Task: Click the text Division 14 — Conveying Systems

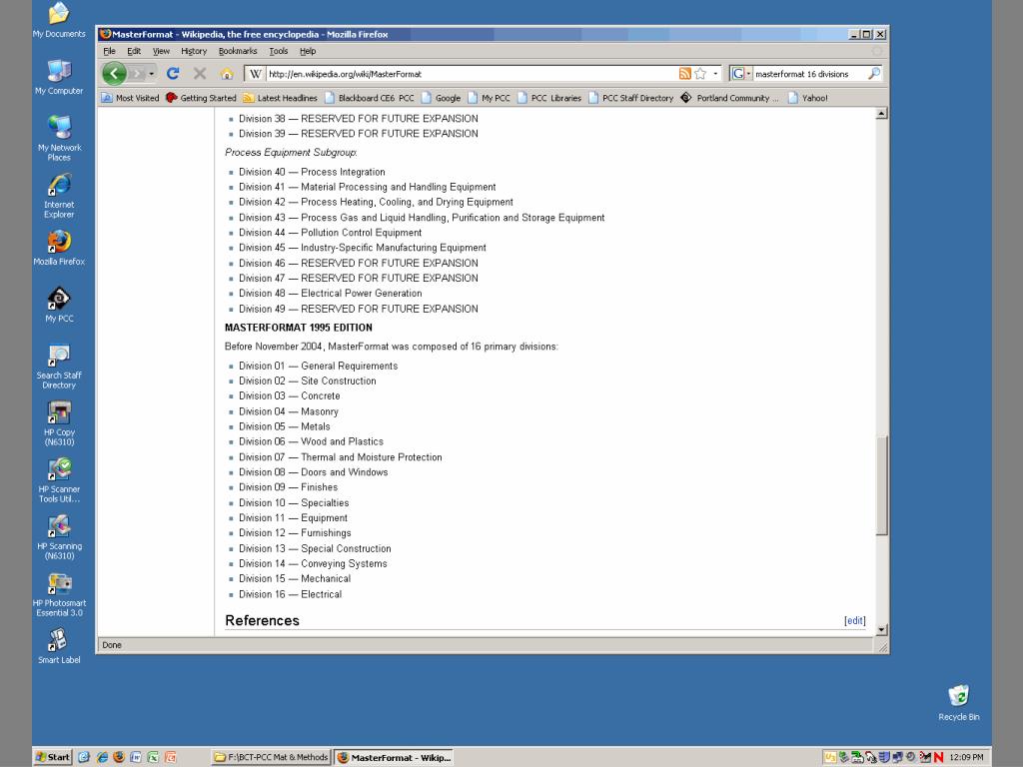Action: click(x=313, y=563)
